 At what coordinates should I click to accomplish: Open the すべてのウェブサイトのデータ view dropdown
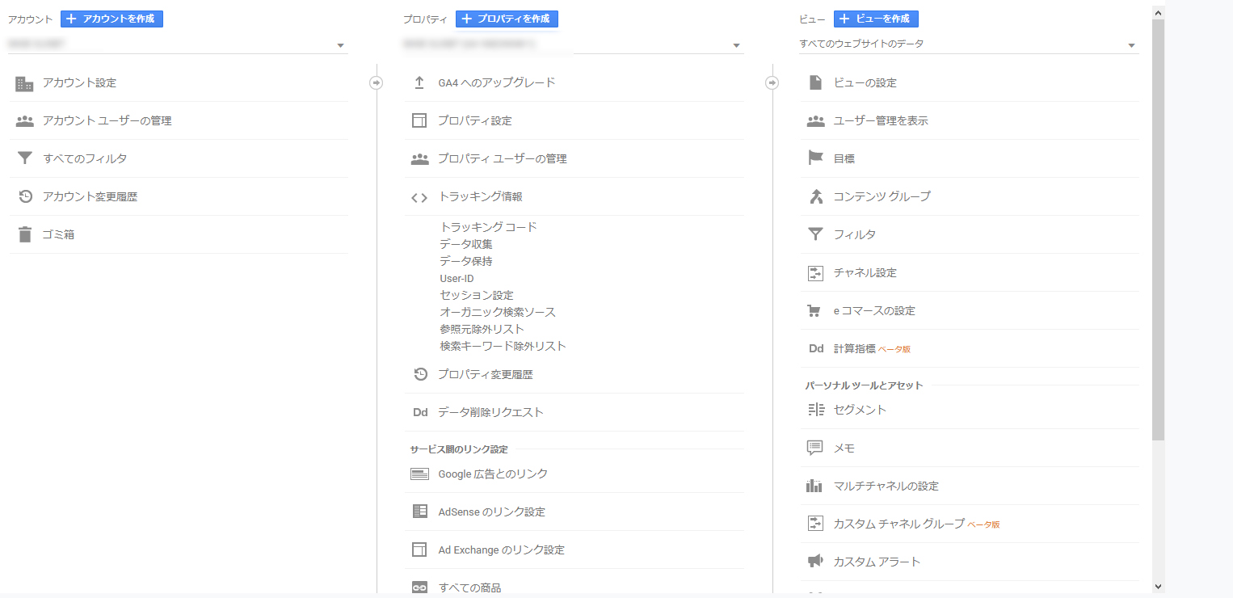pos(969,44)
